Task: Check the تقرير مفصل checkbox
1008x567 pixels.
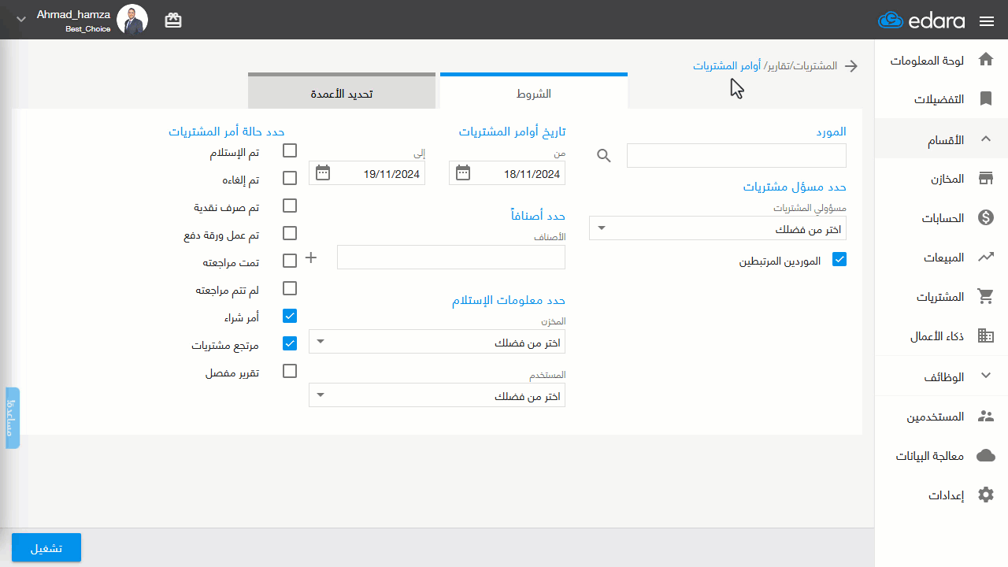Action: point(290,371)
